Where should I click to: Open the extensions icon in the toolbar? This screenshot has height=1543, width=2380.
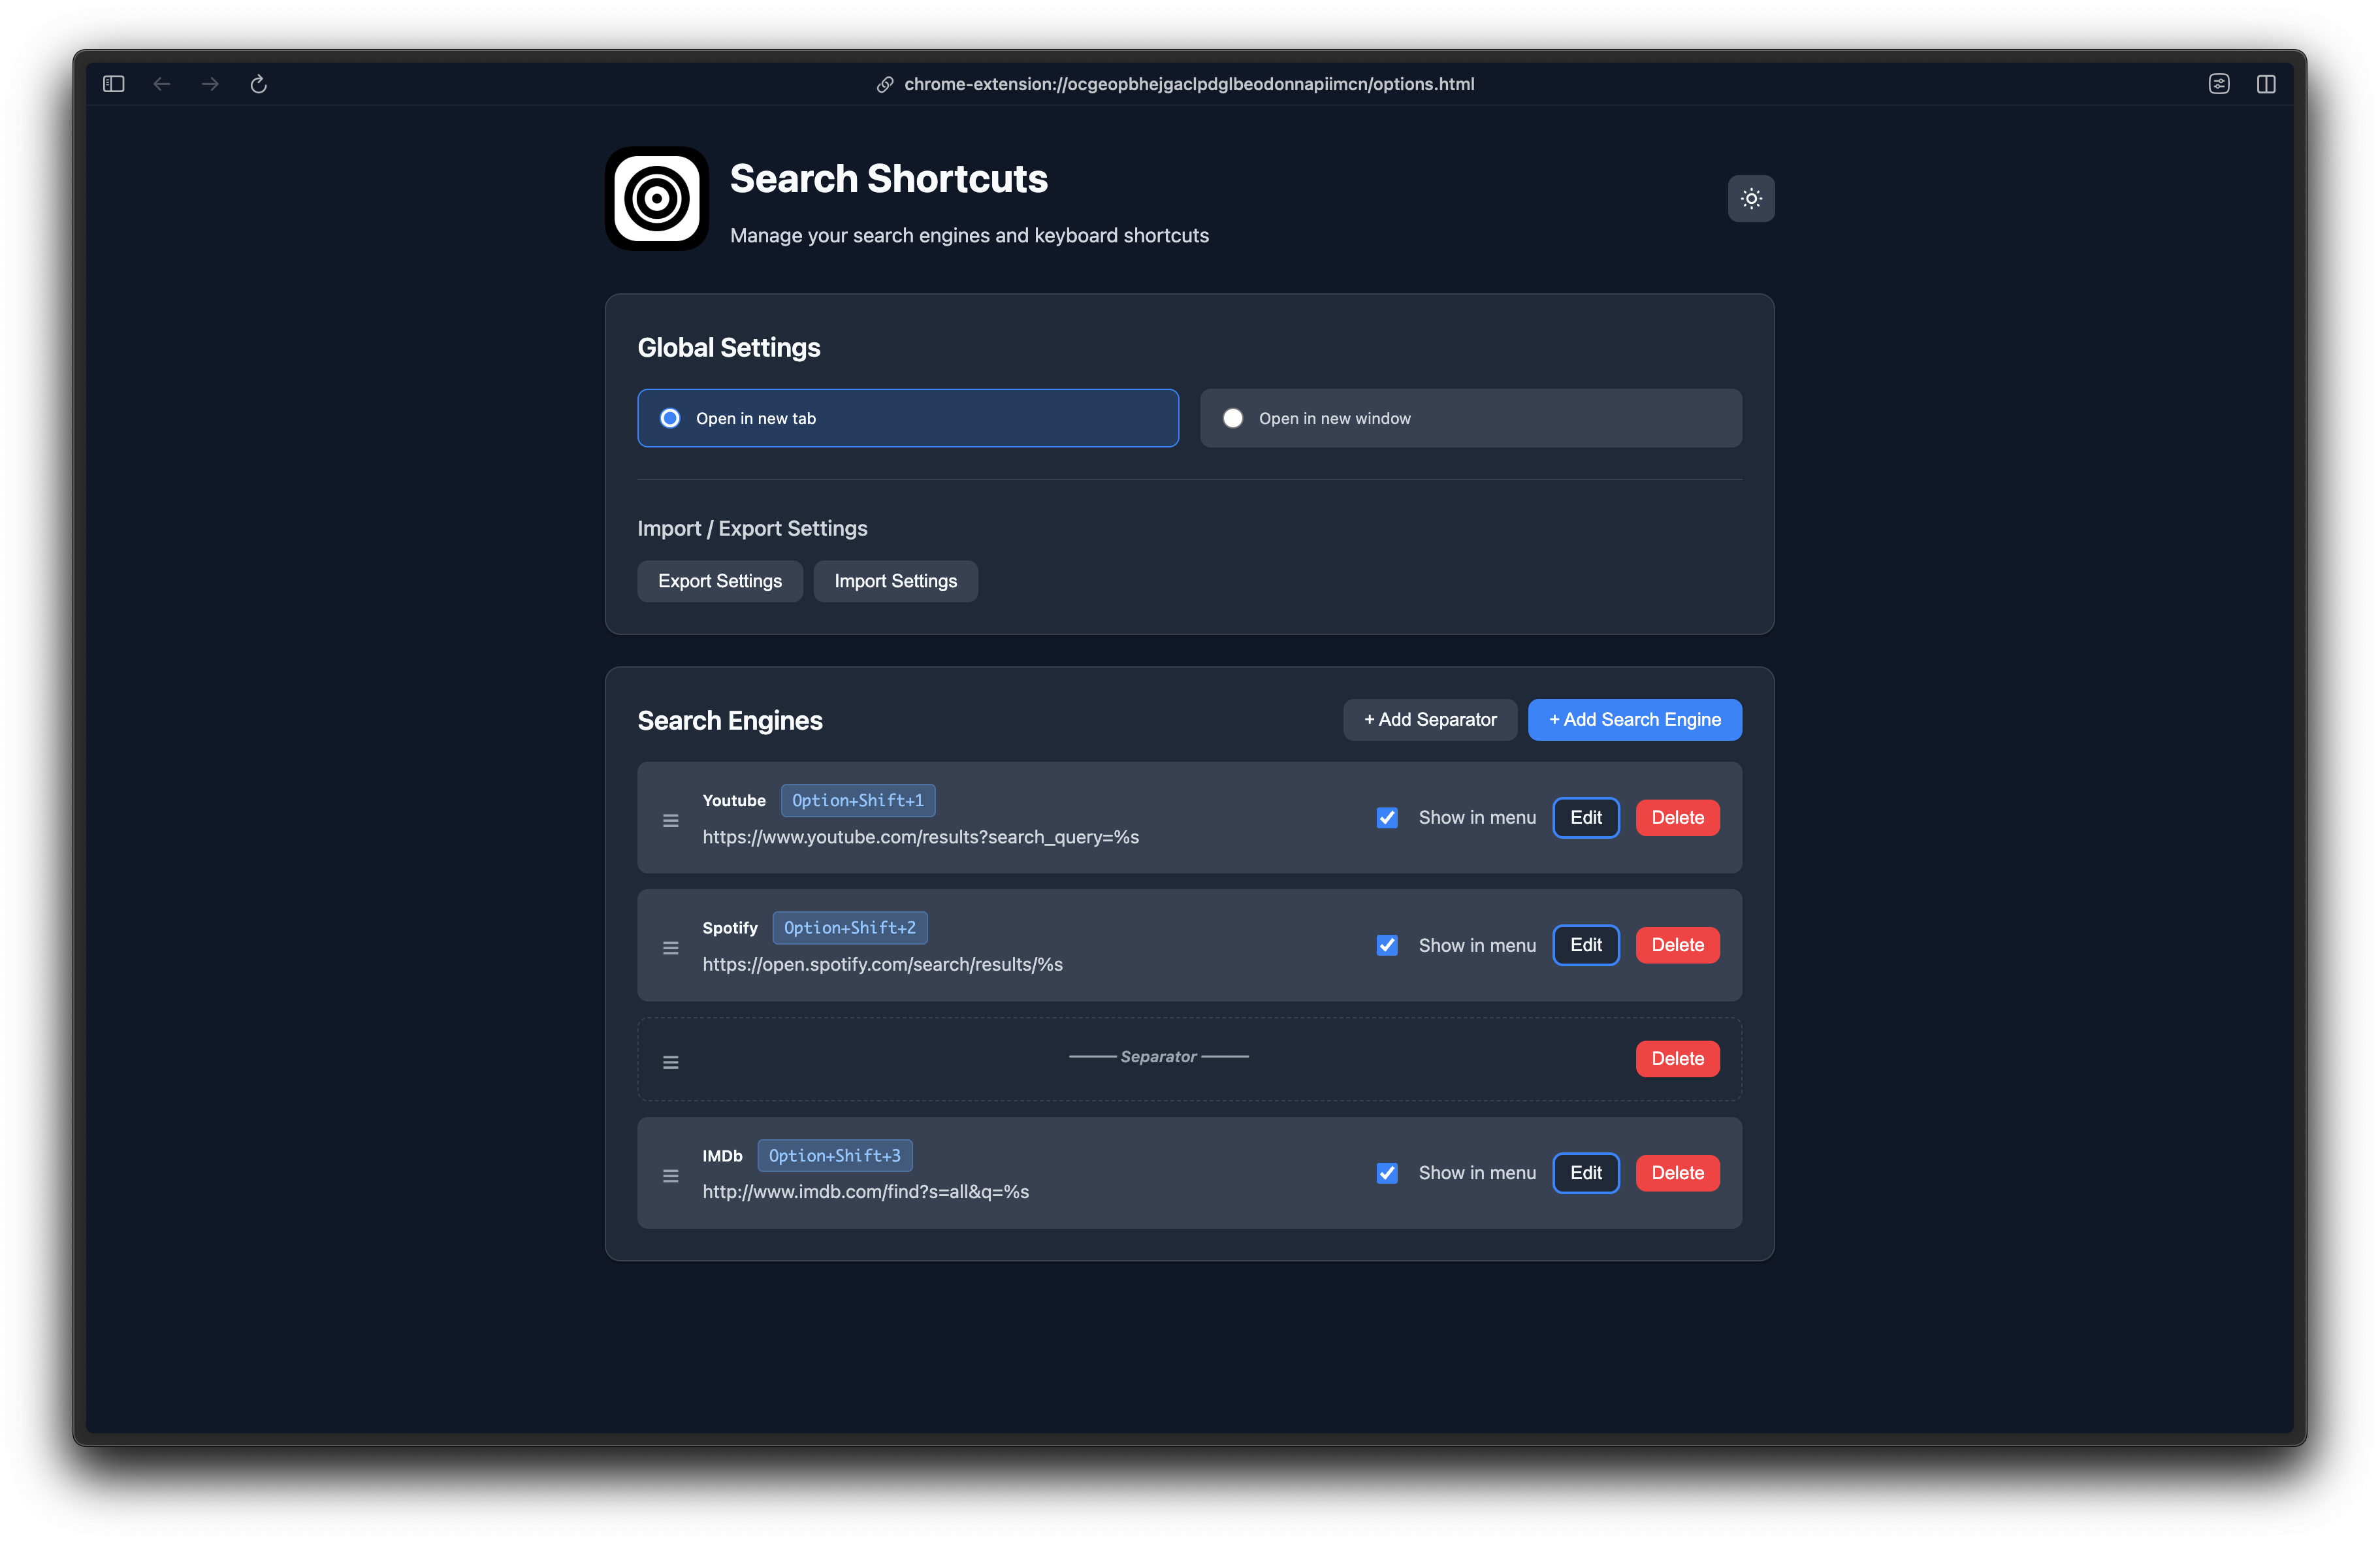[2219, 84]
